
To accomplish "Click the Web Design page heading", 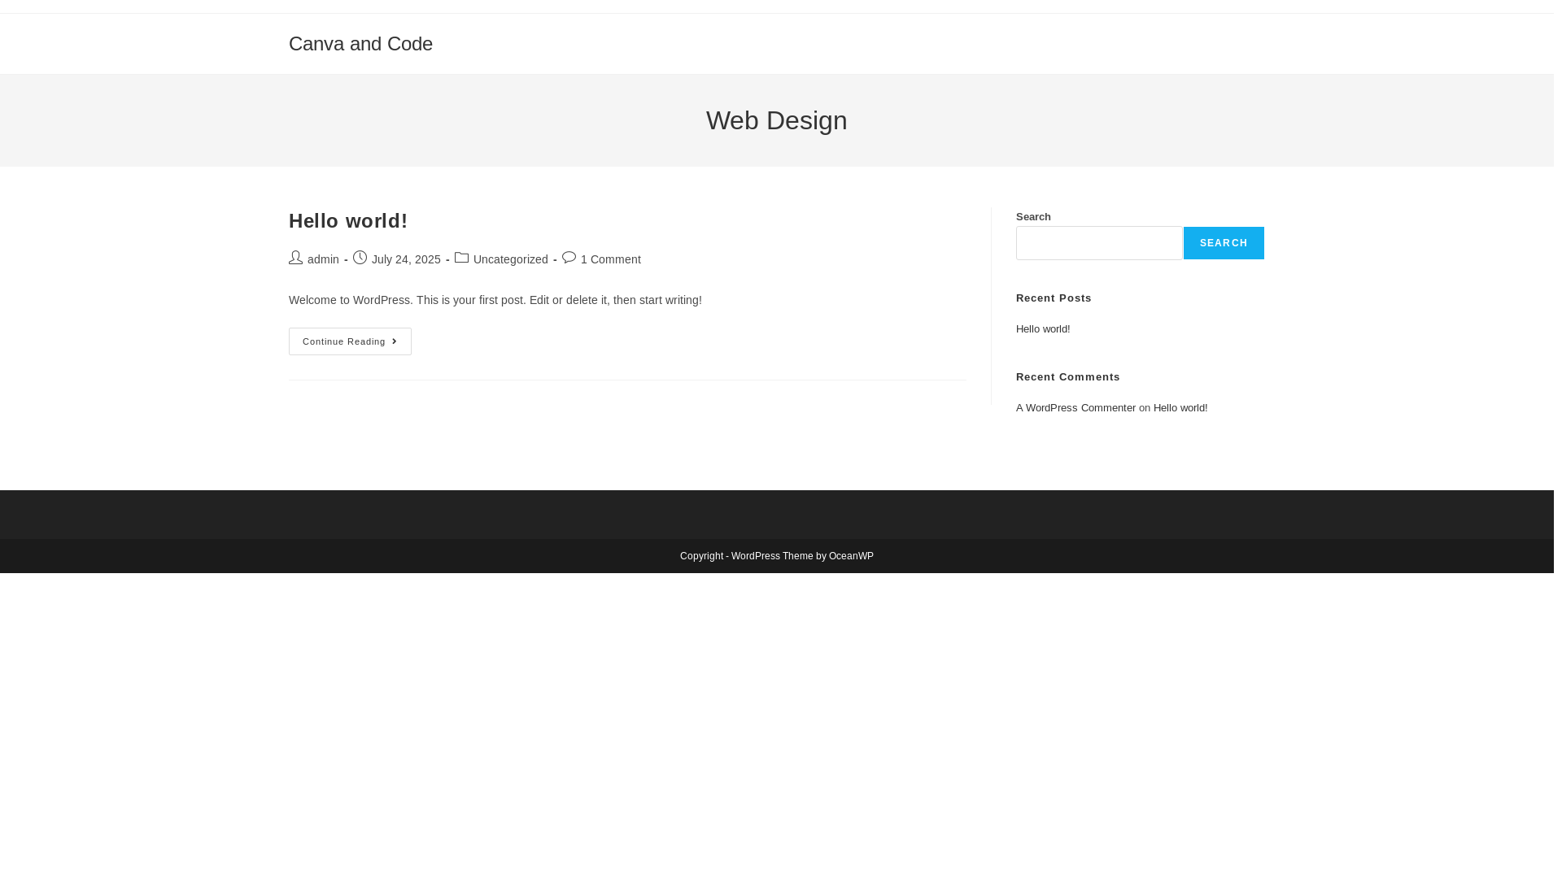I will [776, 120].
